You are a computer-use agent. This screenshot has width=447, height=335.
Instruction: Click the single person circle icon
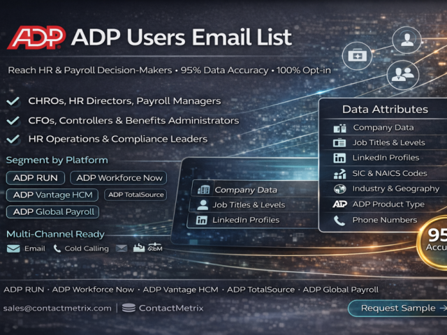coord(406,40)
